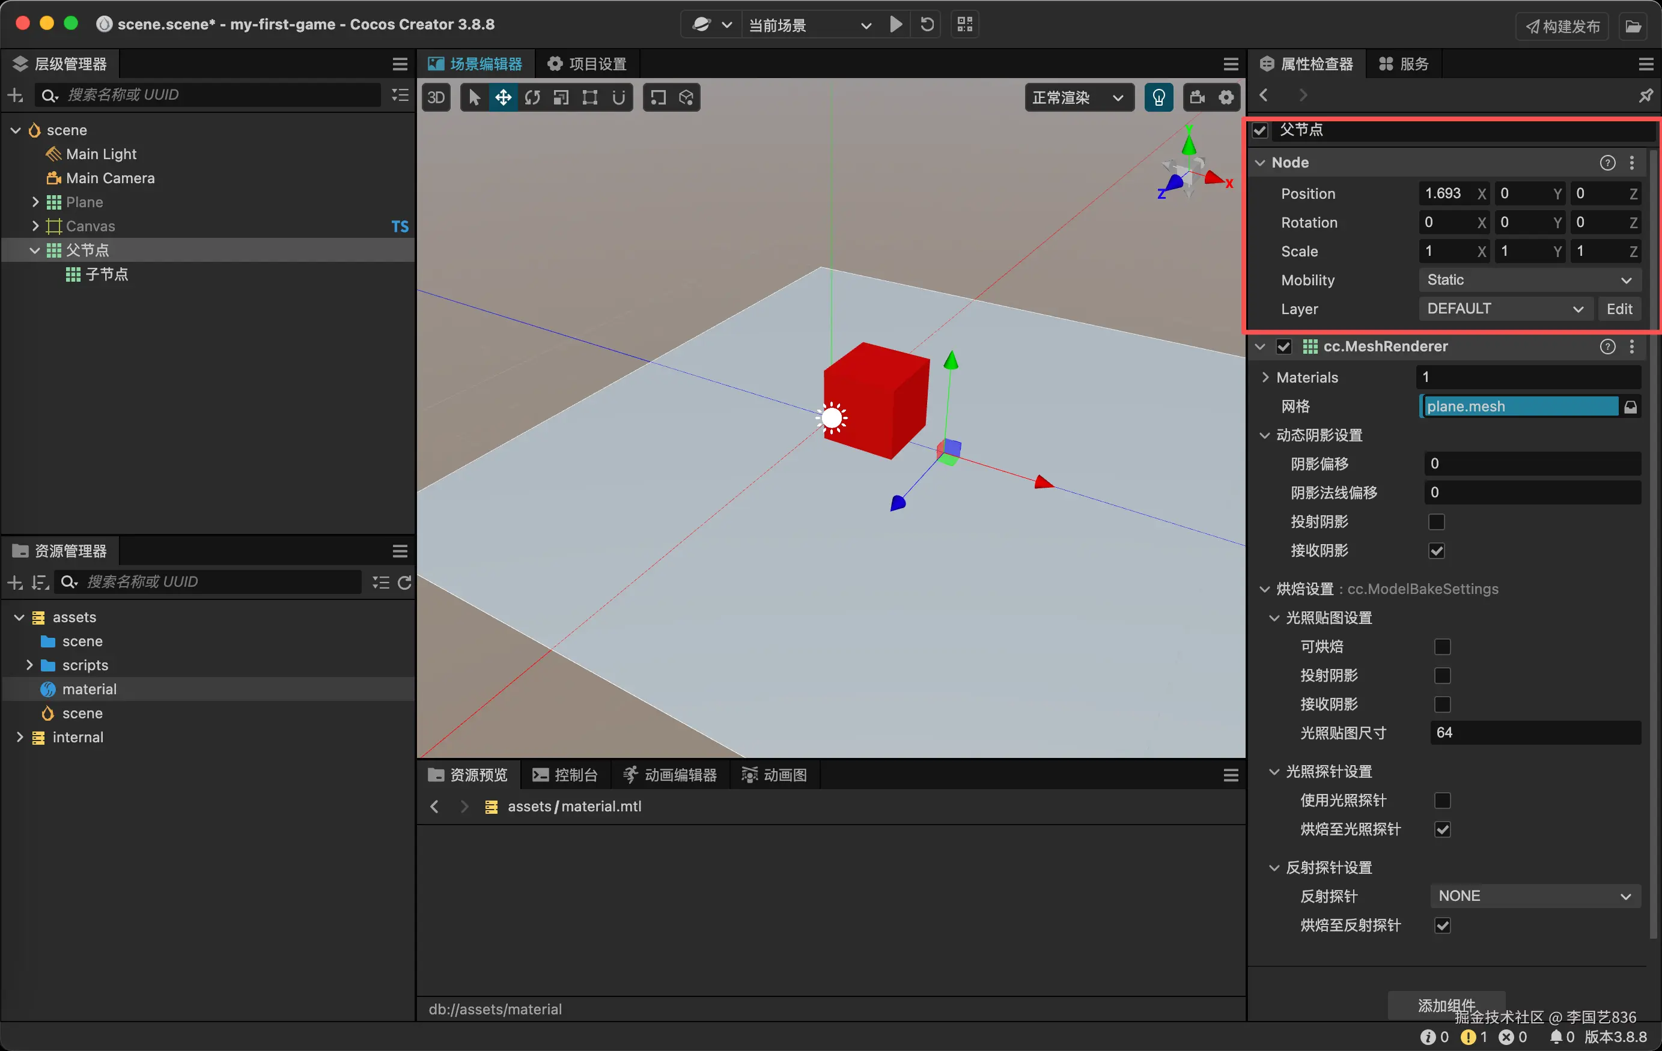Select the rotate transform tool
The width and height of the screenshot is (1662, 1051).
pos(532,97)
